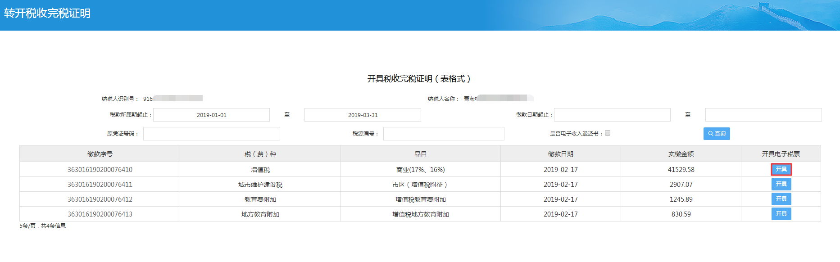
Task: Select payment serial number 363016190200076410
Action: [x=100, y=170]
